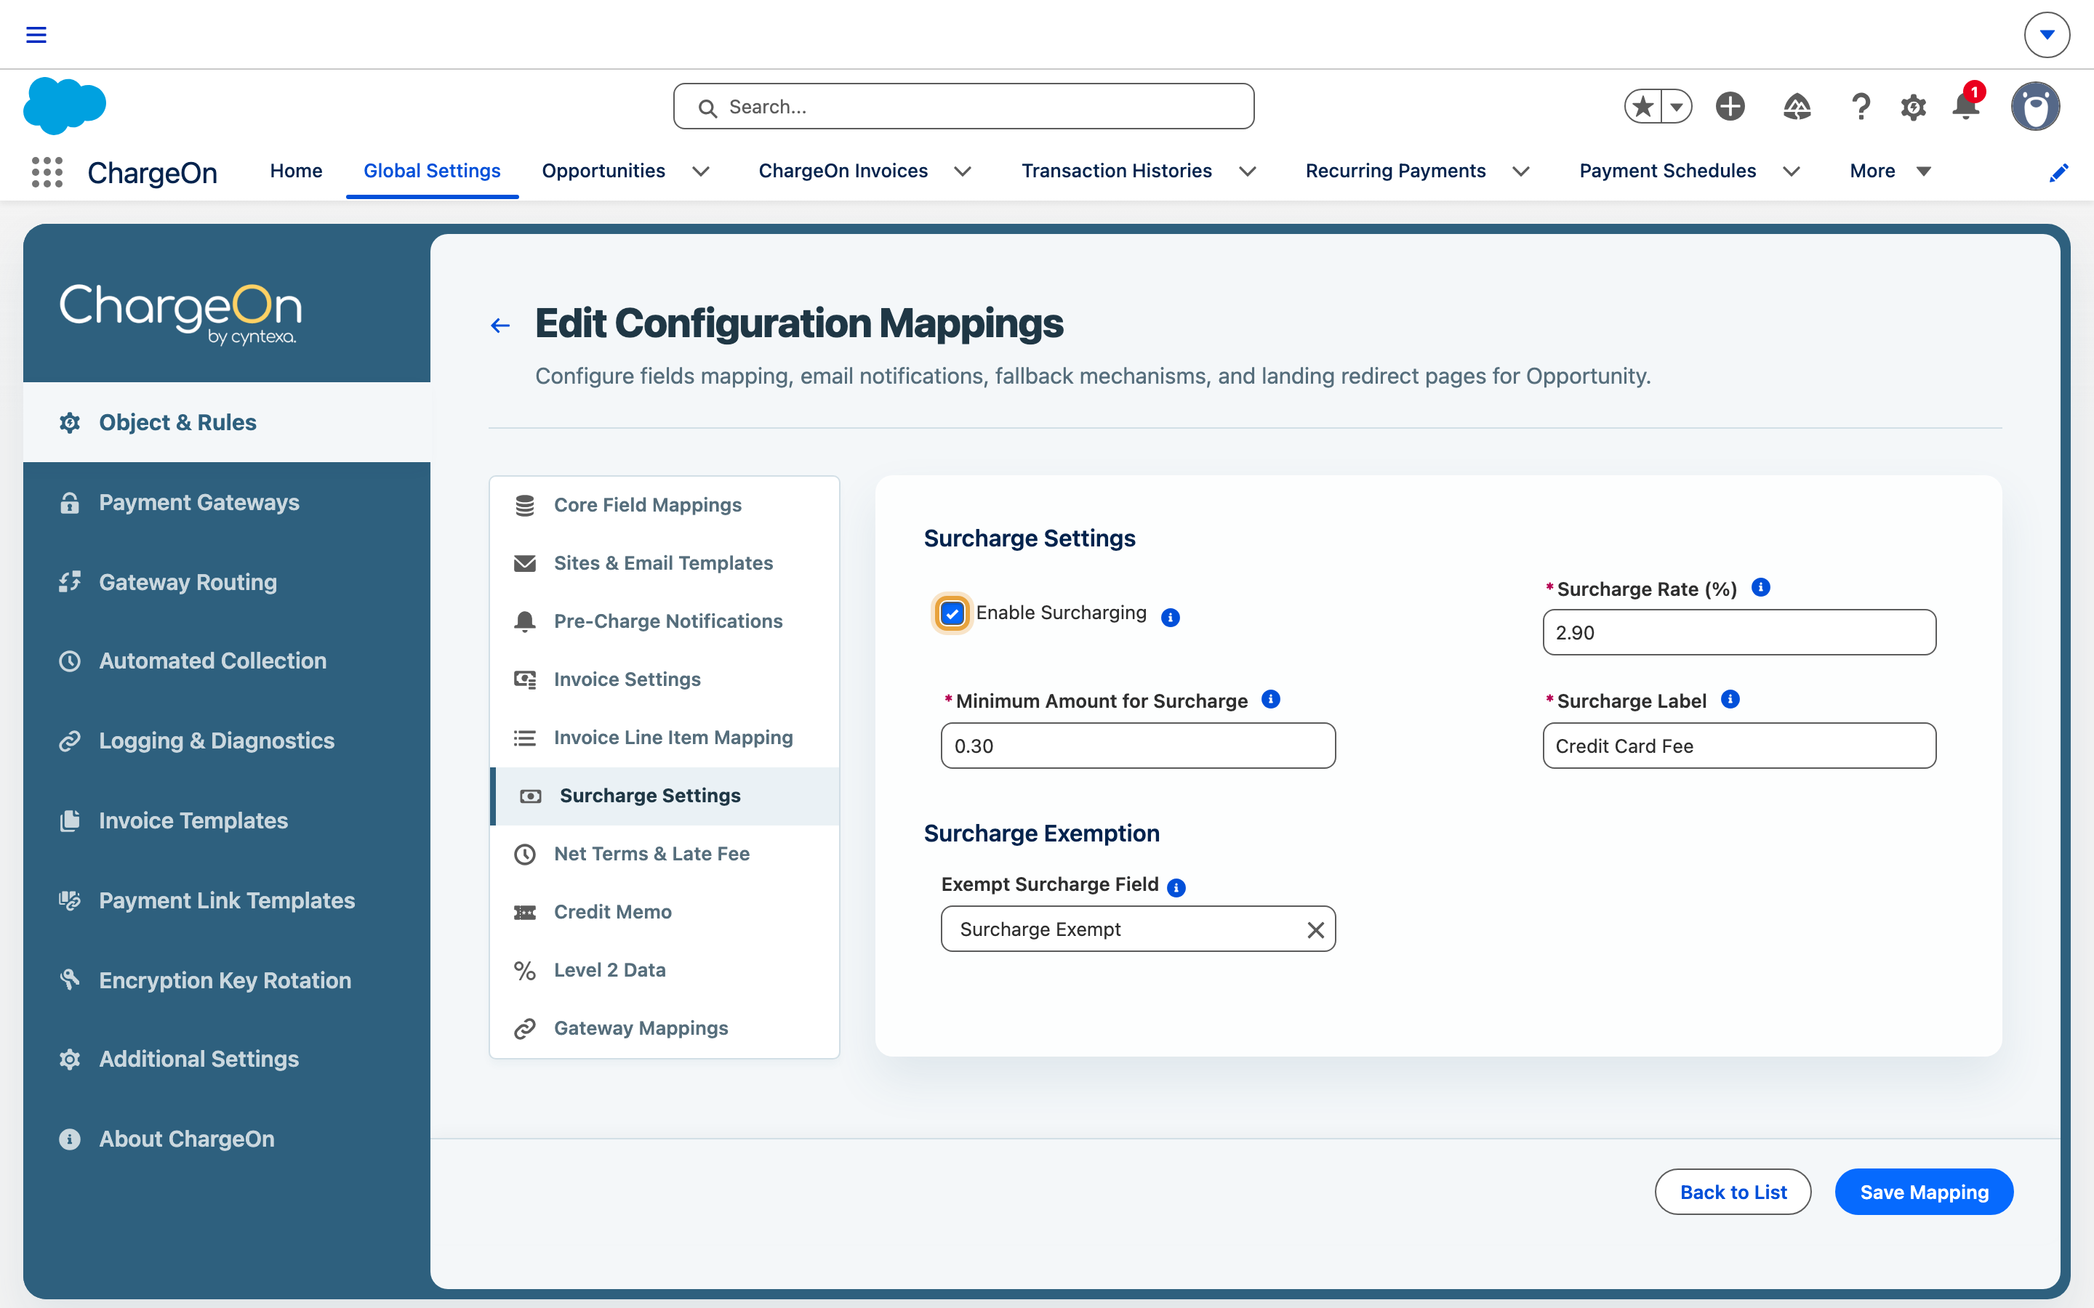Select Credit Memo section

point(665,911)
